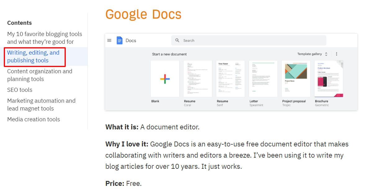Click the 'Serif' template subtitle
Viewport: 366px width, 193px height.
coord(220,105)
